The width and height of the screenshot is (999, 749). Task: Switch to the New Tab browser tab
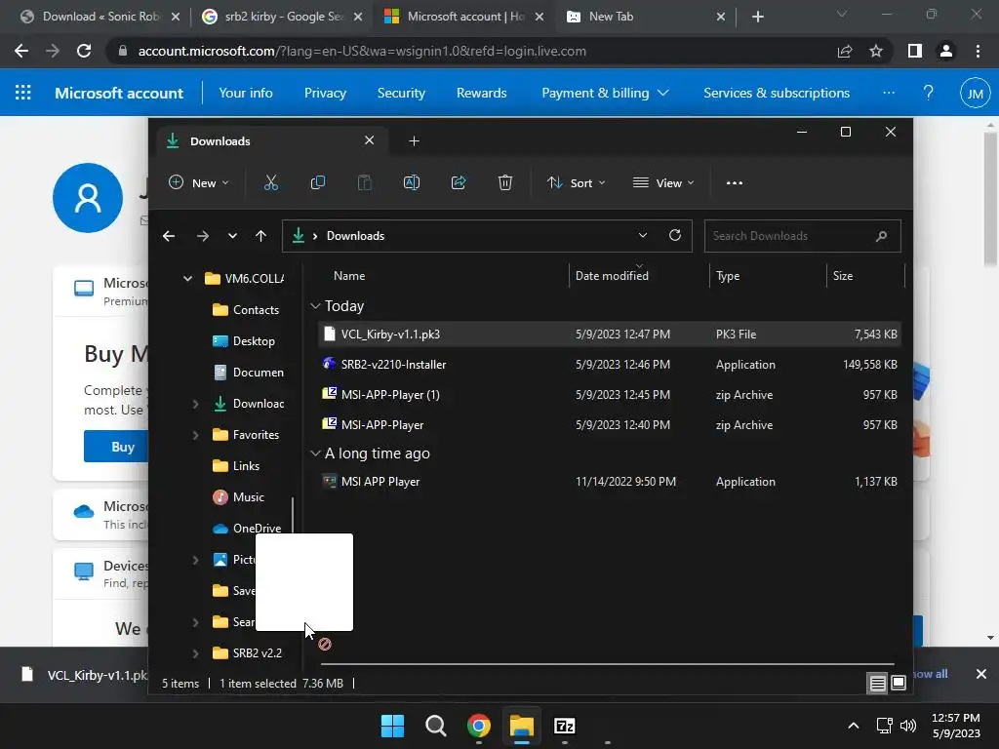[646, 17]
